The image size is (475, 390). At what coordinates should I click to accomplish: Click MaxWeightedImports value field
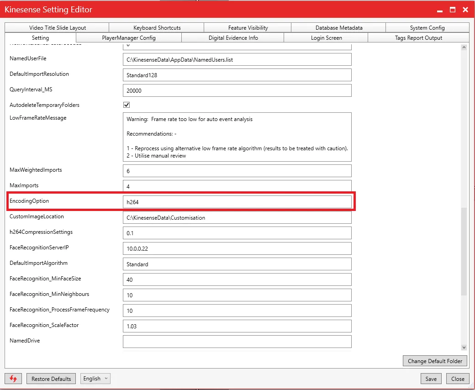[x=237, y=171]
